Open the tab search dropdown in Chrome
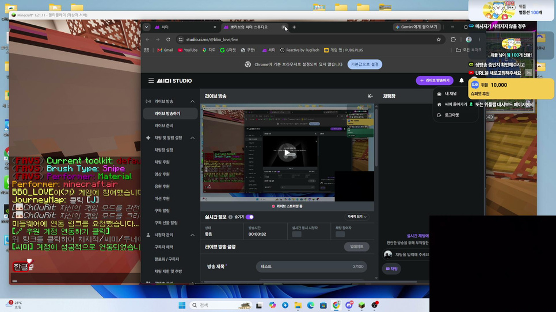This screenshot has height=312, width=556. point(146,27)
